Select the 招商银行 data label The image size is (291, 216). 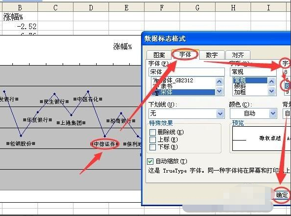[121, 121]
